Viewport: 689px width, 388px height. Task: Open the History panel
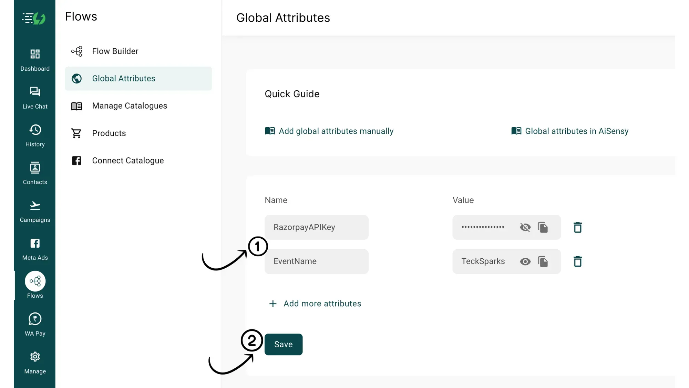click(x=35, y=135)
